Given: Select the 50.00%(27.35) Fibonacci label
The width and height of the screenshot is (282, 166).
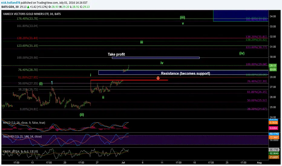Looking at the screenshot, I should pyautogui.click(x=28, y=83).
